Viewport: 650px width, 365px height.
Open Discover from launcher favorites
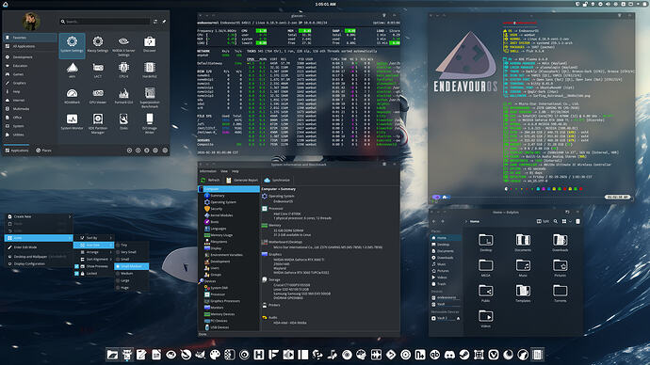[150, 44]
